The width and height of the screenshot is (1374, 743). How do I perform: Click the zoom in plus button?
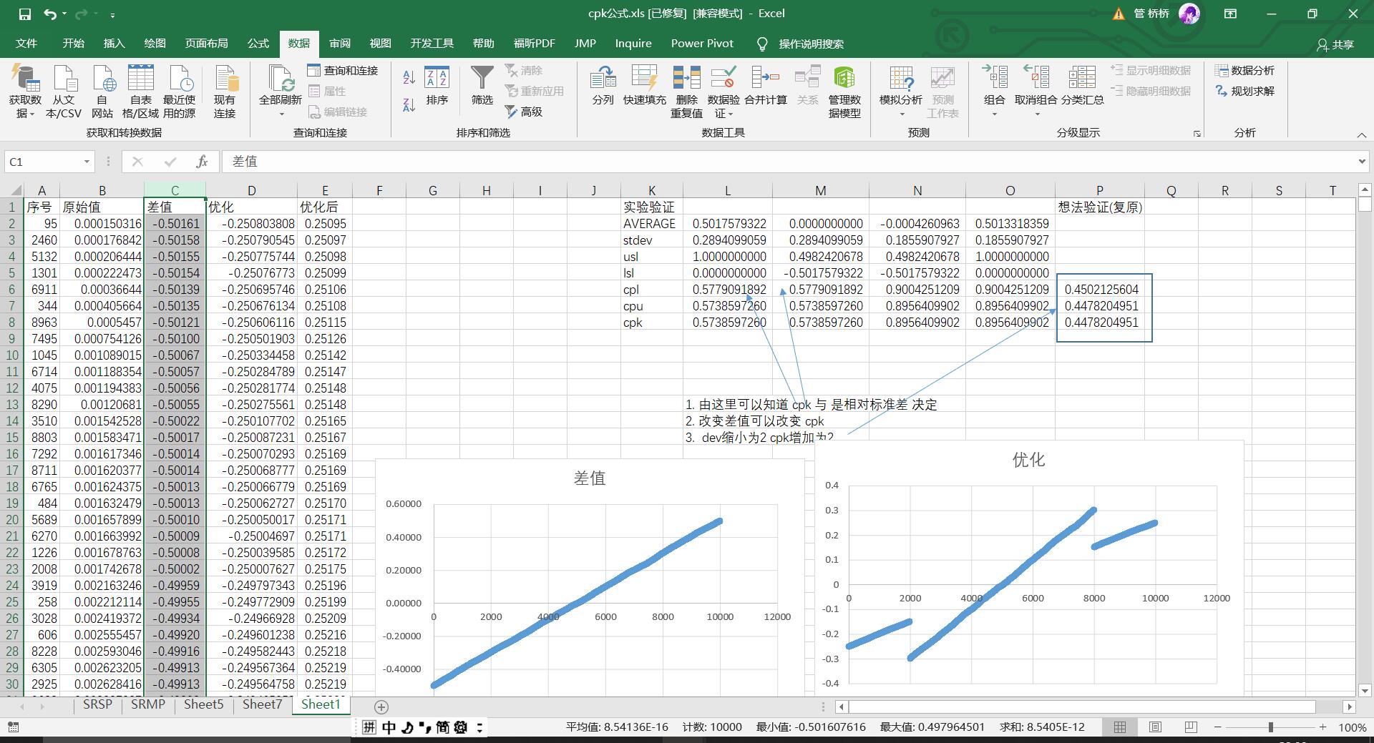[1322, 727]
